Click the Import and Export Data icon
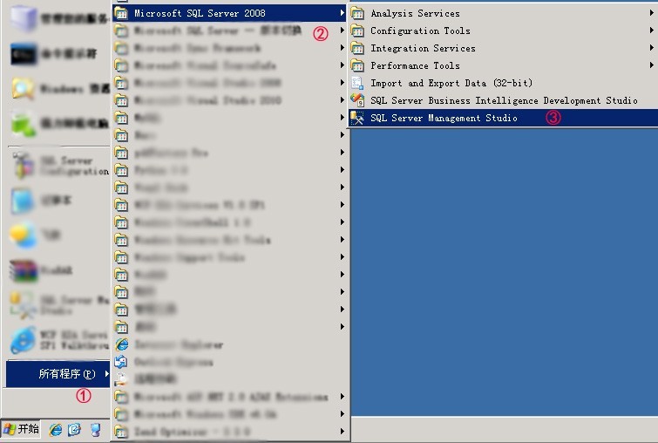 point(357,83)
